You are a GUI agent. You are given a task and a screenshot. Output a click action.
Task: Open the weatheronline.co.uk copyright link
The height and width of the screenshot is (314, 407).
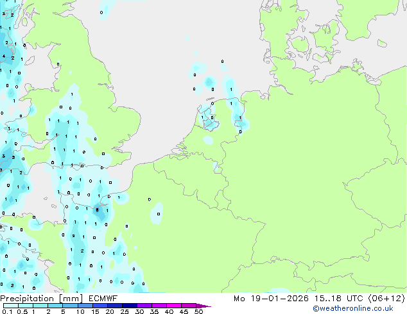tap(352, 308)
